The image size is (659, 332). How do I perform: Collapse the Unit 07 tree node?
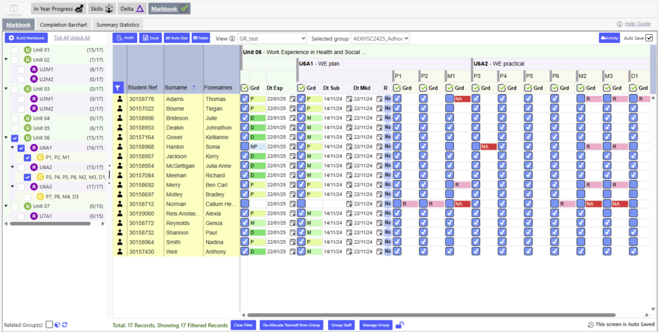pyautogui.click(x=6, y=207)
